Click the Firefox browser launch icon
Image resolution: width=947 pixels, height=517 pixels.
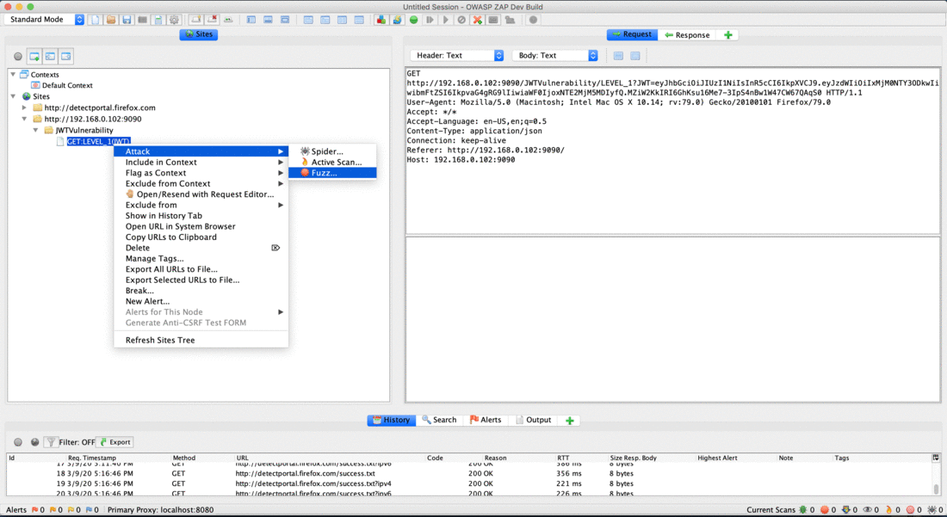(x=396, y=19)
